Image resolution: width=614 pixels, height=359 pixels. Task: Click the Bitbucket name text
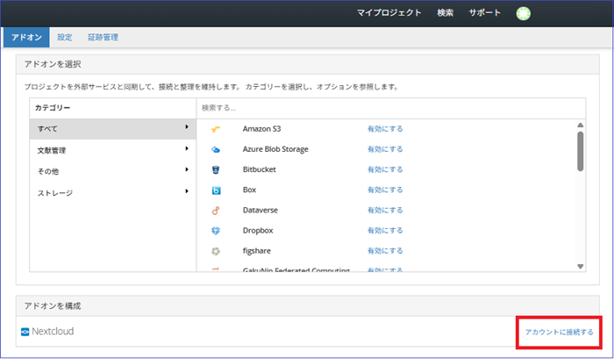[x=260, y=169]
